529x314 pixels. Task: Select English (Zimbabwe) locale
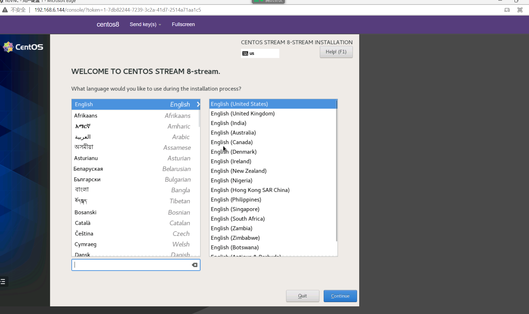(273, 238)
